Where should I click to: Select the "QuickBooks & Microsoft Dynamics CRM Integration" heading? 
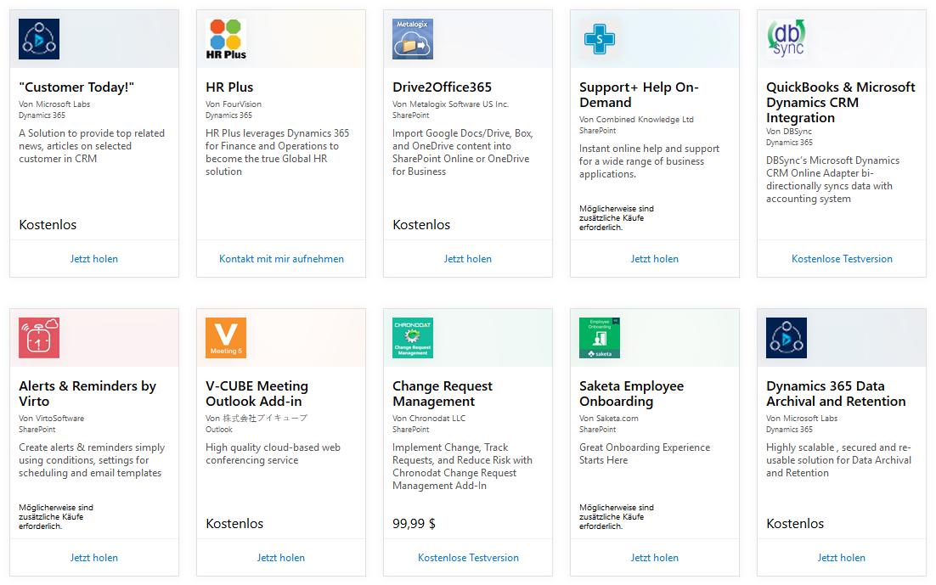pyautogui.click(x=840, y=103)
